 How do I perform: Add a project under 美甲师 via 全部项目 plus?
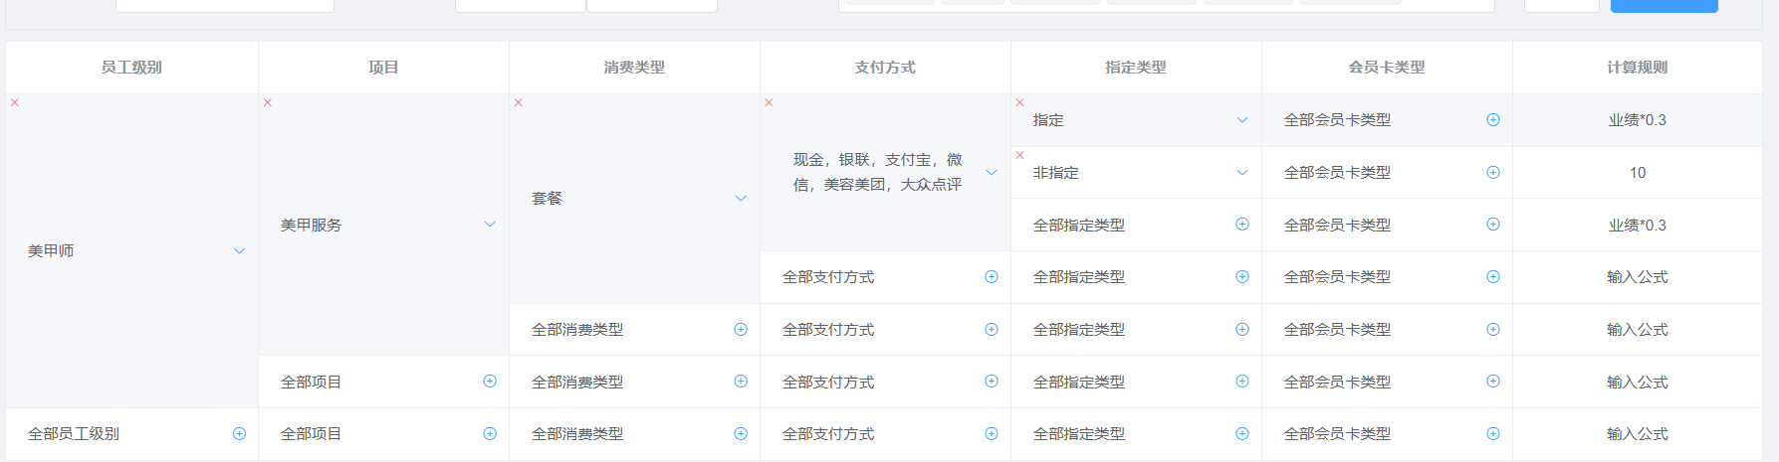click(x=490, y=382)
